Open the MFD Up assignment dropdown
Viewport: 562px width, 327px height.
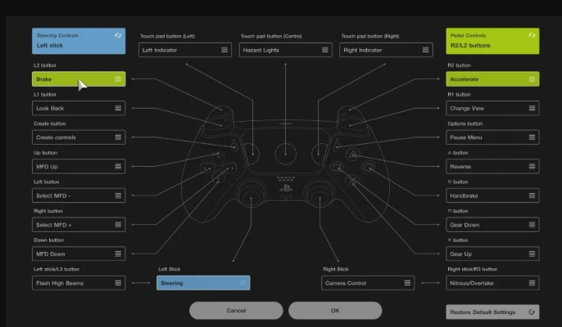(x=79, y=167)
